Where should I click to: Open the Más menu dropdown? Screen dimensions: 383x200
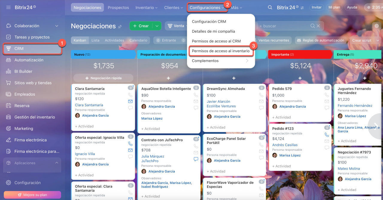236,7
